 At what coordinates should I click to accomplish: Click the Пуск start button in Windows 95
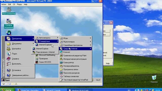[6, 80]
